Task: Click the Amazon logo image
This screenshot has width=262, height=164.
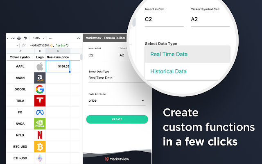Action: tap(40, 78)
